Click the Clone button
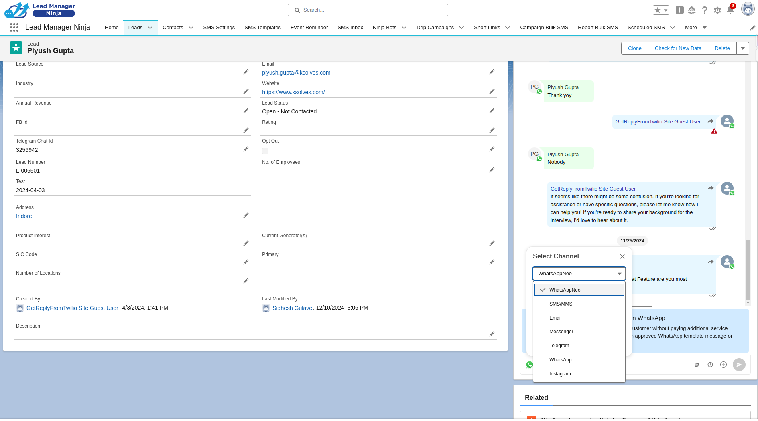The width and height of the screenshot is (758, 421). tap(635, 48)
